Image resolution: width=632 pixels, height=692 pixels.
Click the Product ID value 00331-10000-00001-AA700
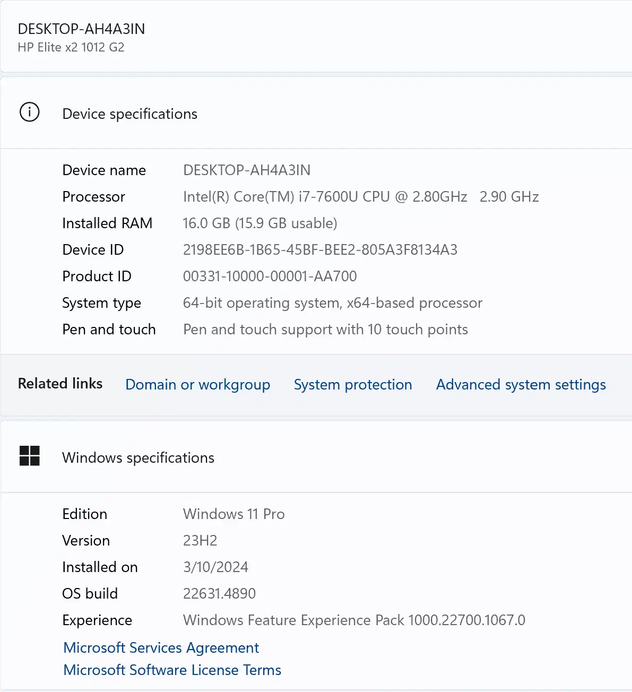click(x=270, y=276)
